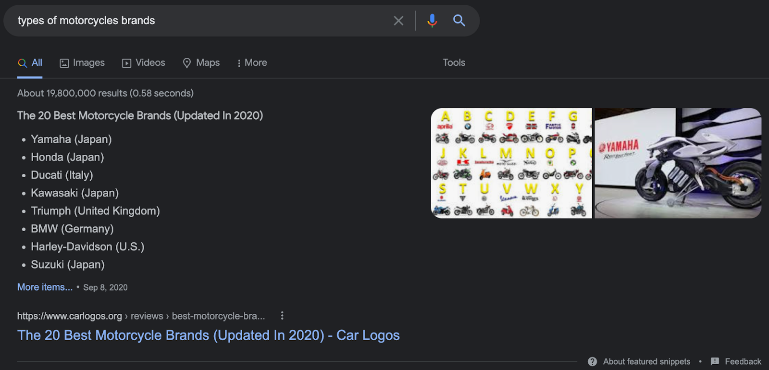The height and width of the screenshot is (370, 769).
Task: Click 'Kawasaki (Japan)' list item
Action: [74, 193]
